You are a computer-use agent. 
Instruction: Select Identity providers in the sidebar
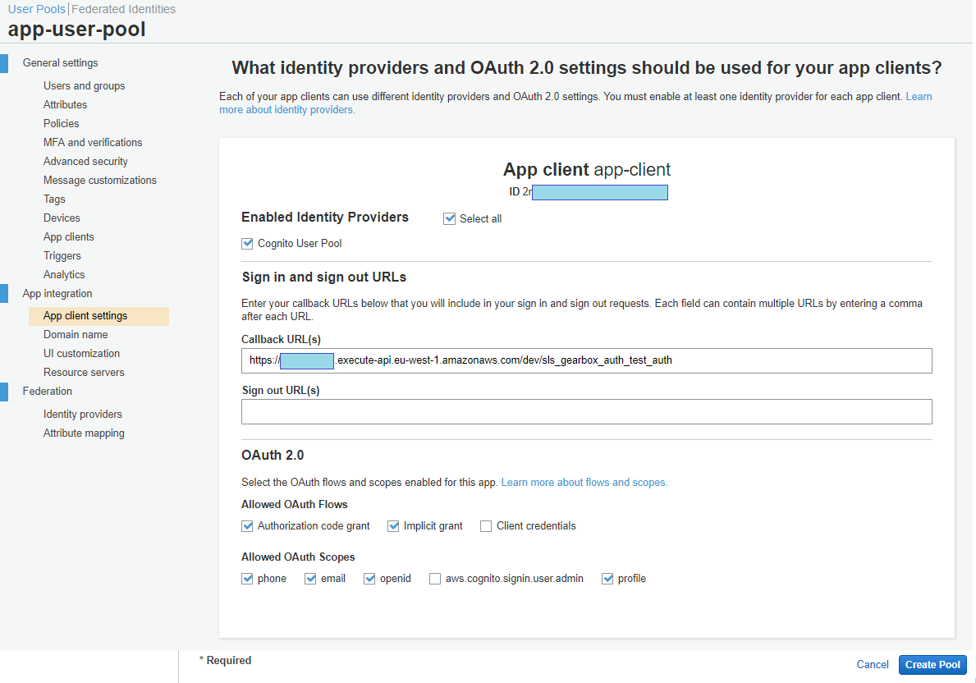point(83,415)
